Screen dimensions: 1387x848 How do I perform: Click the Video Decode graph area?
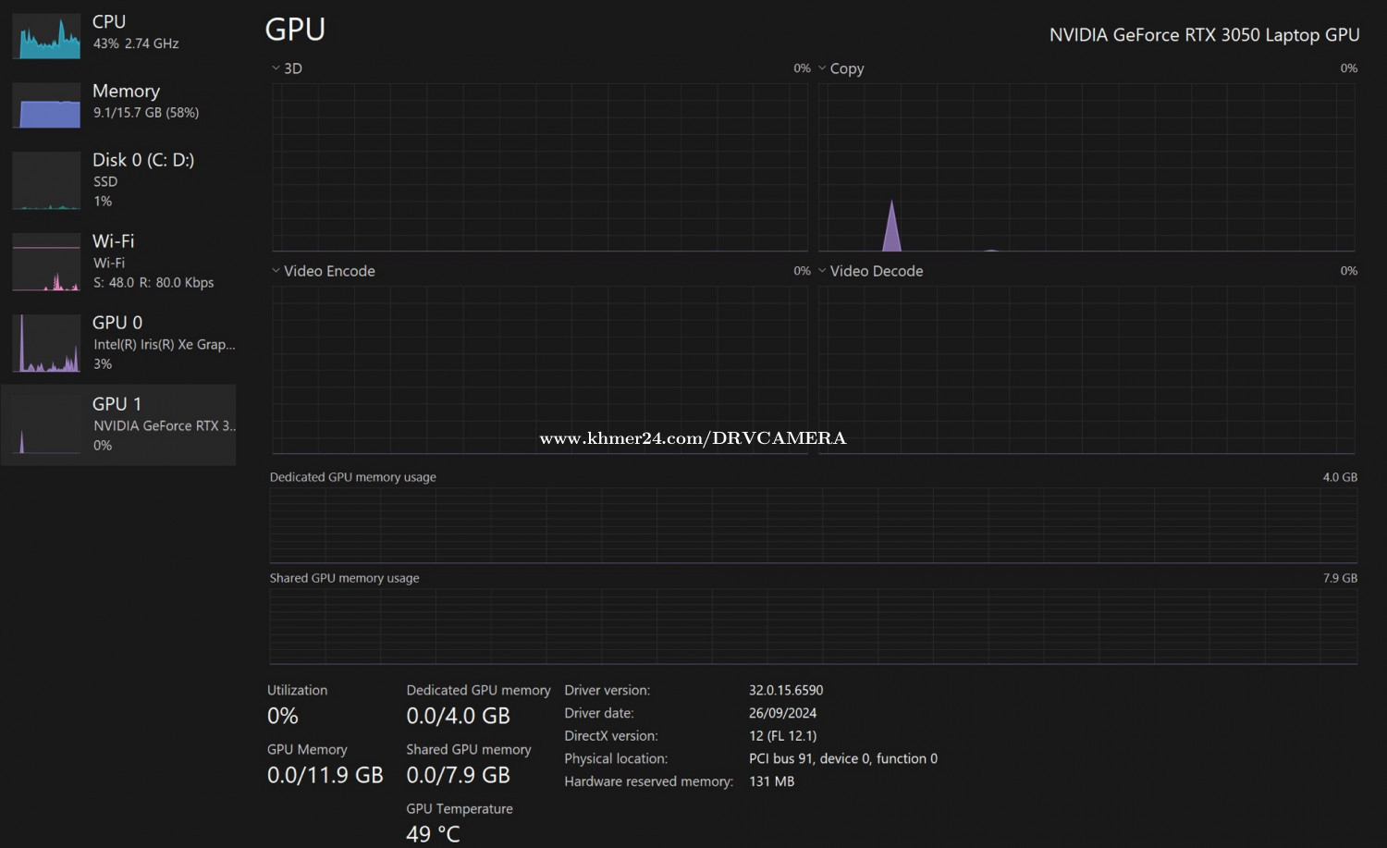click(1086, 370)
